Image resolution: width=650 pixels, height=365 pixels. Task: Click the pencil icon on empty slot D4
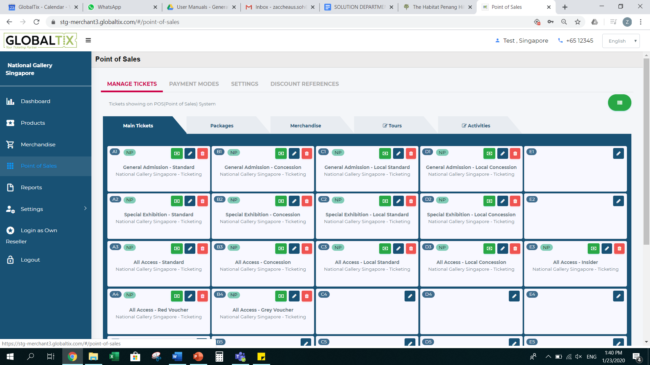point(514,296)
